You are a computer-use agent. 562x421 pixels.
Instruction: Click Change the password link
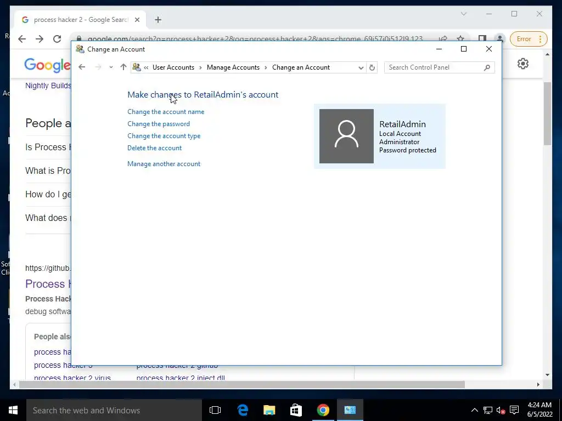(159, 124)
